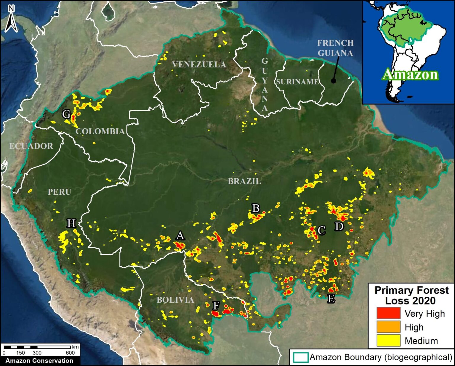The height and width of the screenshot is (366, 455).
Task: Pick hotspot marker E near southern boundary
Action: (x=331, y=299)
